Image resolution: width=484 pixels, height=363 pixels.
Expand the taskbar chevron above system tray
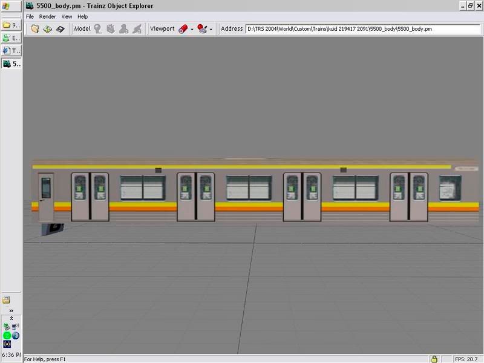click(11, 310)
